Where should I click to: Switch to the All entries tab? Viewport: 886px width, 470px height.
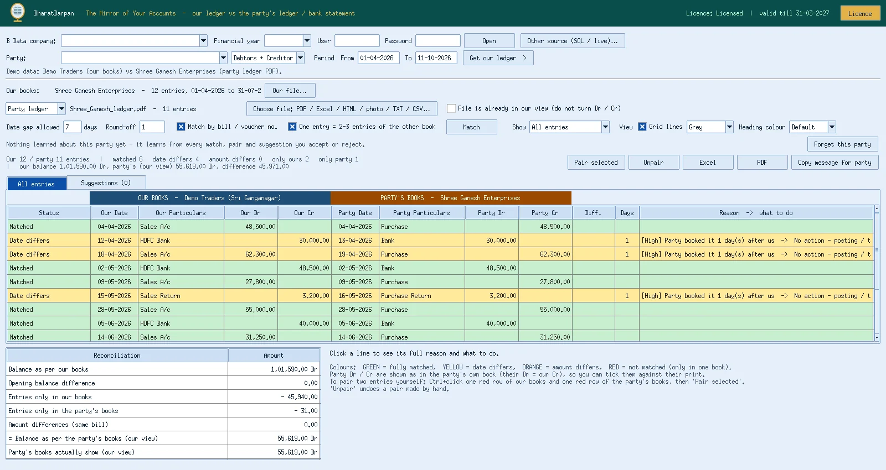pos(37,184)
